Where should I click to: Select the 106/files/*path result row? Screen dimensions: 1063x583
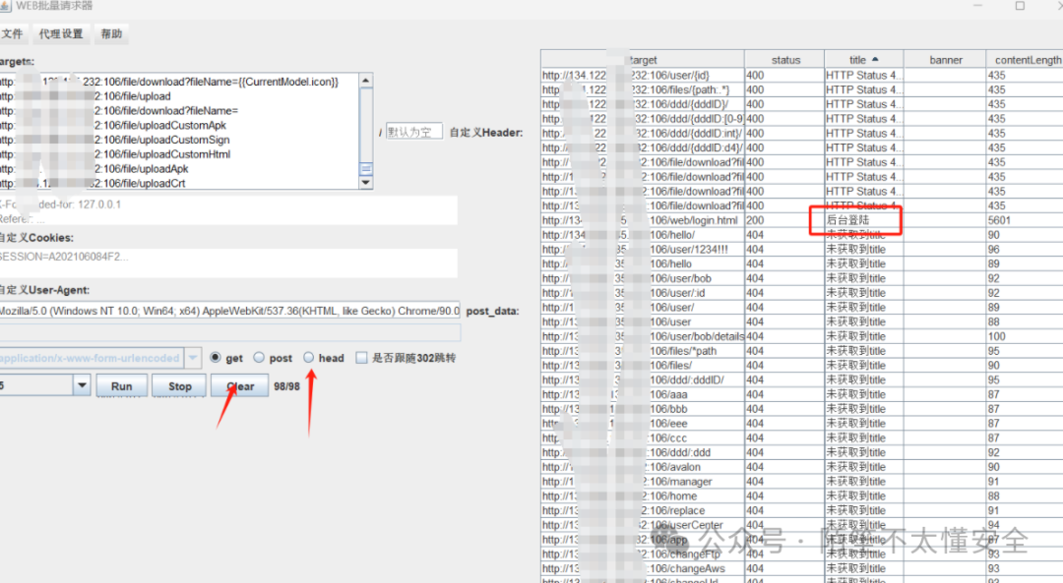click(801, 351)
